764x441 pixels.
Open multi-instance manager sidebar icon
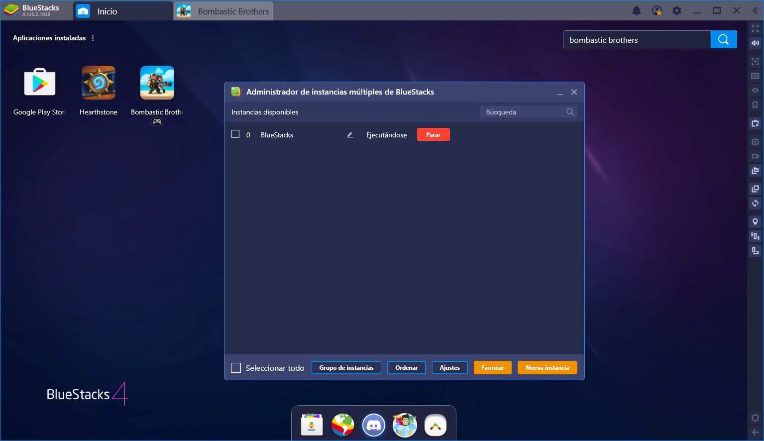click(755, 189)
